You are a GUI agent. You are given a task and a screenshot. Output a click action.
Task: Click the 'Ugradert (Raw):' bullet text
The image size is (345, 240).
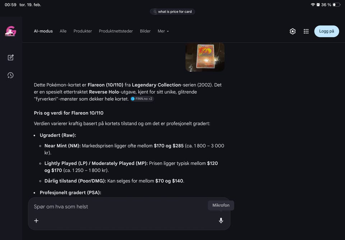coord(58,135)
